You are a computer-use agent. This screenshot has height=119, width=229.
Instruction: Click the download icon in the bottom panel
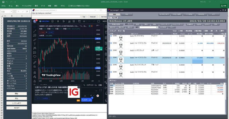(x=85, y=96)
